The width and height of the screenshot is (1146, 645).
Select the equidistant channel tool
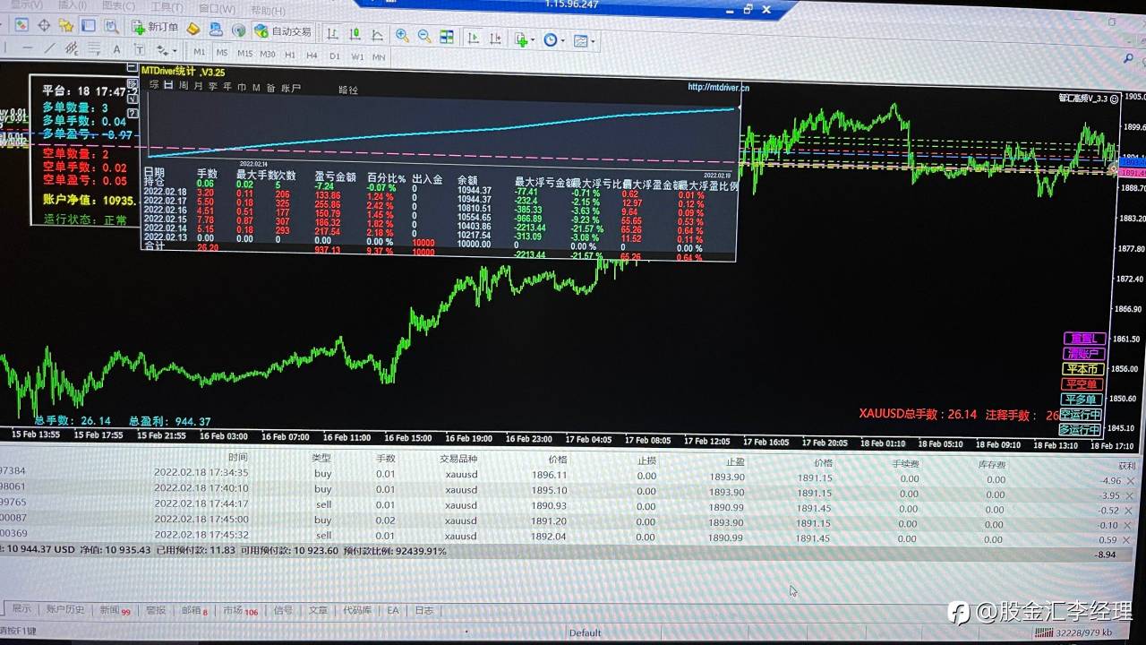(72, 47)
